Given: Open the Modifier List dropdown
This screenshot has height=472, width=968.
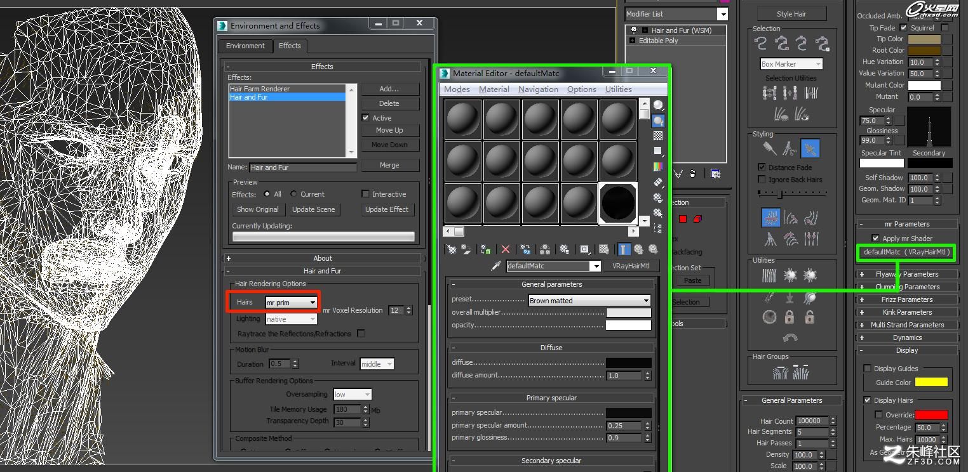Looking at the screenshot, I should point(676,14).
